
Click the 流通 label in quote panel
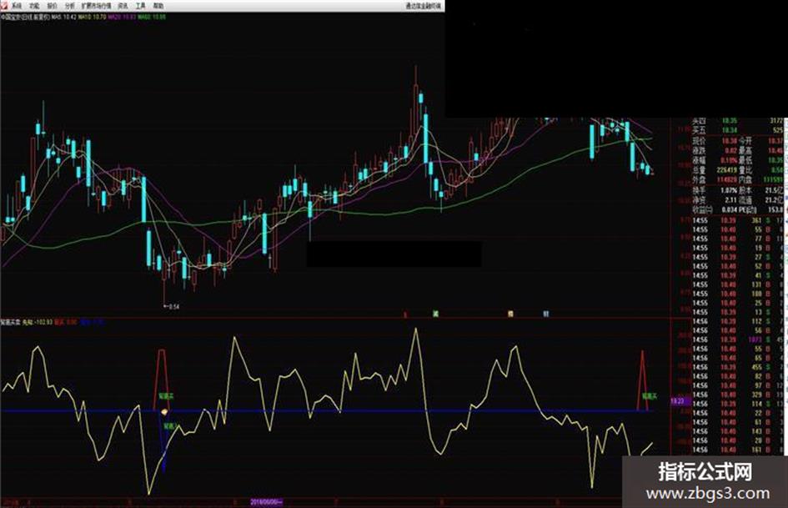click(x=746, y=200)
